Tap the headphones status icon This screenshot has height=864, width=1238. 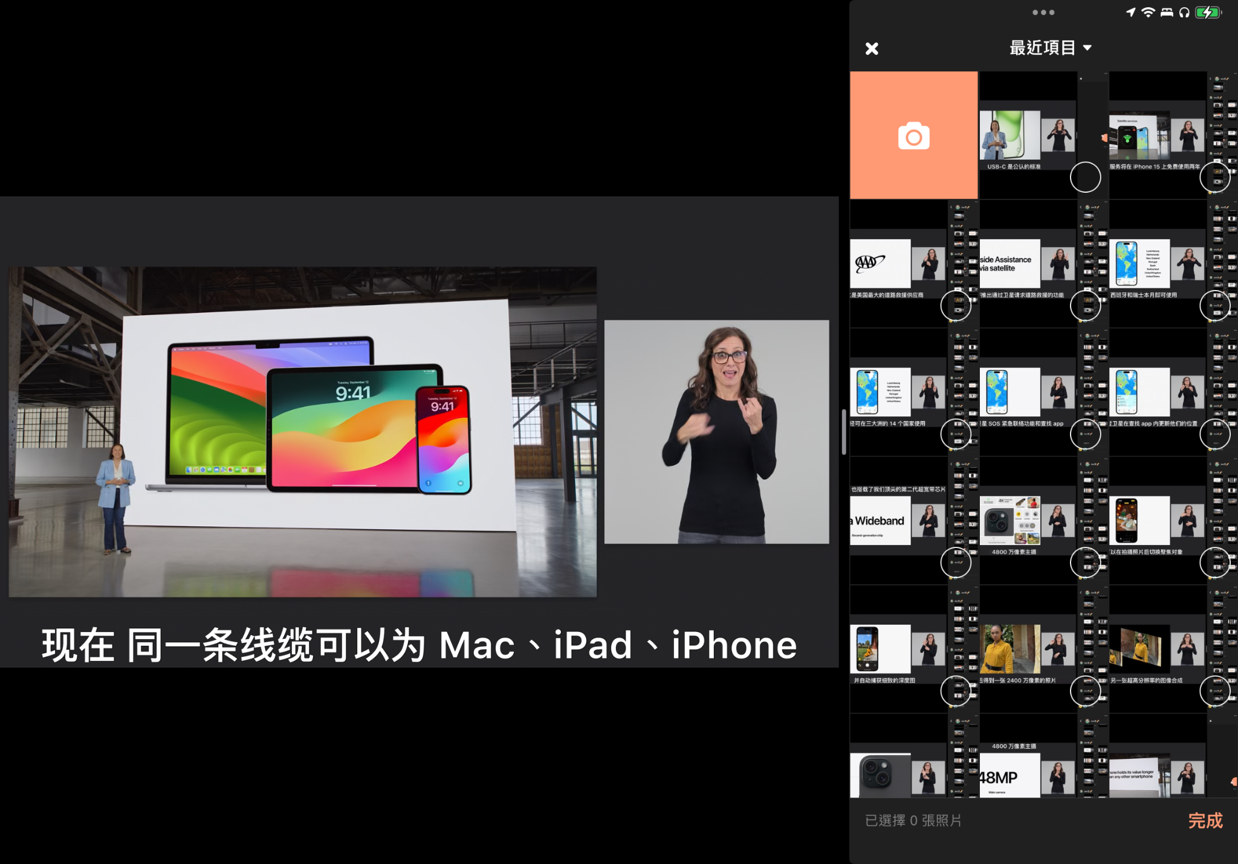pos(1184,12)
